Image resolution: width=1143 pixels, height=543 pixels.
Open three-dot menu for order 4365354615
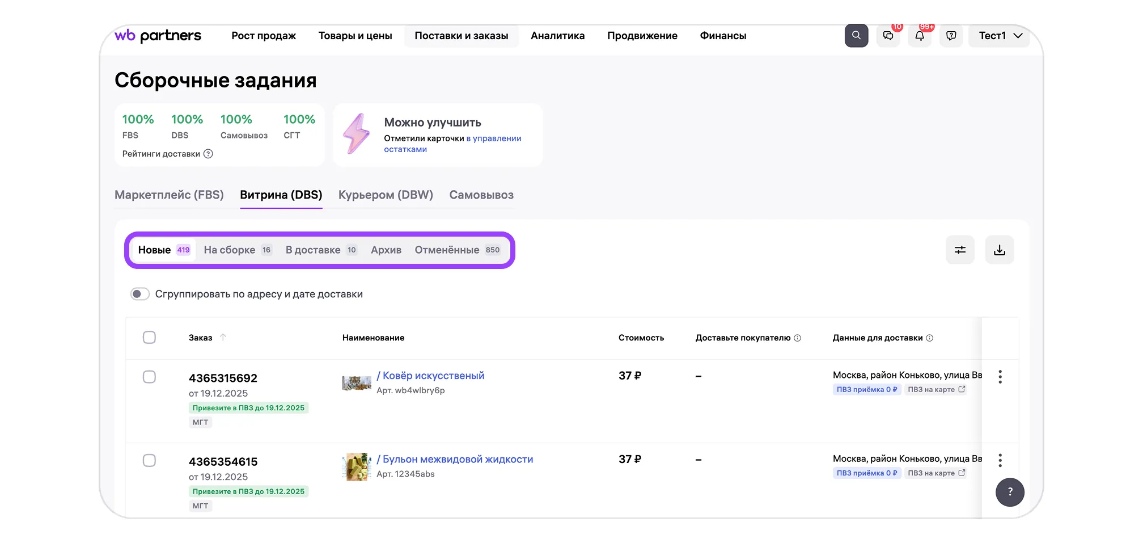coord(1000,460)
